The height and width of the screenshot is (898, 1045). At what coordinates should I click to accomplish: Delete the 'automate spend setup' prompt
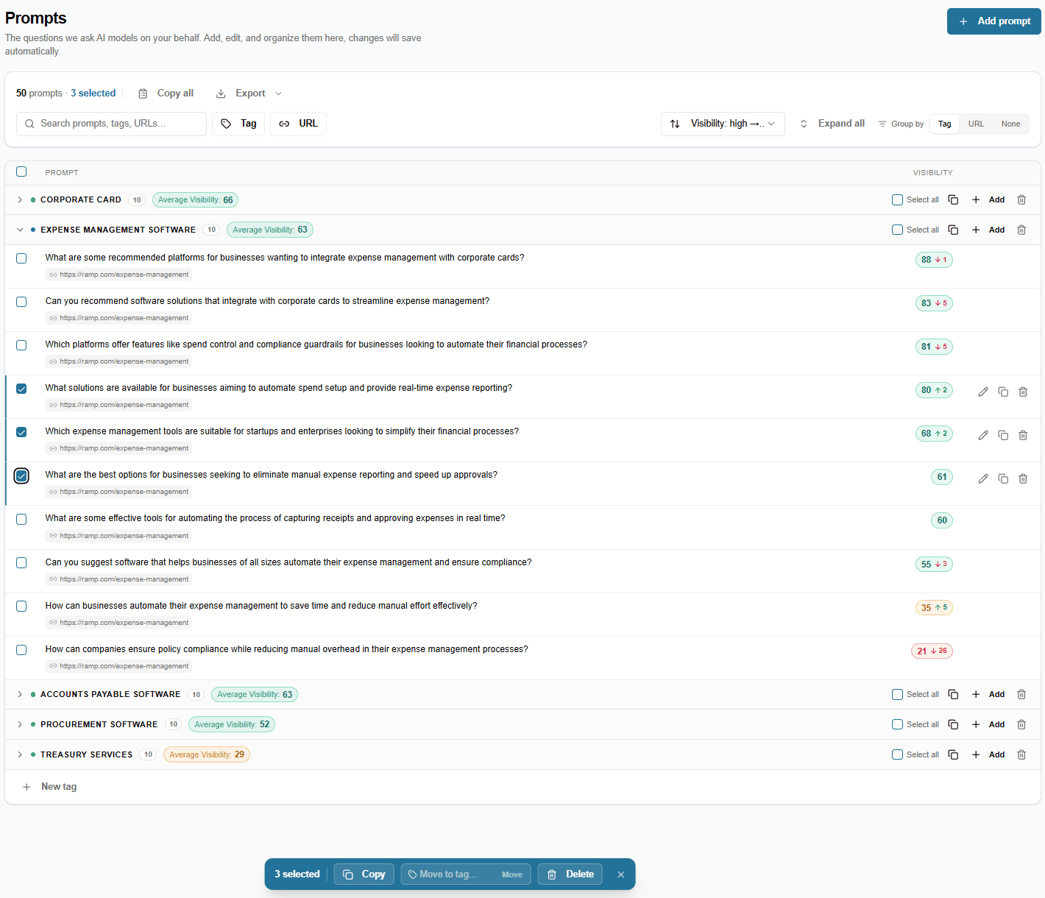pyautogui.click(x=1023, y=392)
